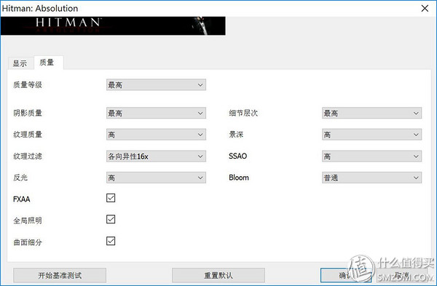Click the 细节层次 label text
This screenshot has height=286, width=437.
tap(243, 113)
